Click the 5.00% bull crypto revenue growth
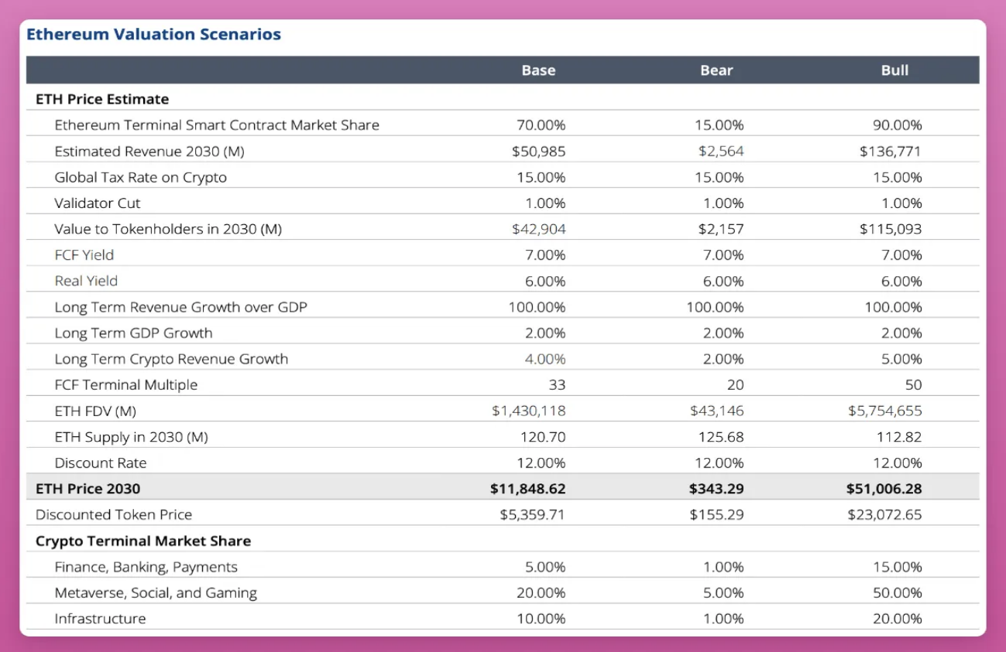This screenshot has height=652, width=1006. [900, 359]
